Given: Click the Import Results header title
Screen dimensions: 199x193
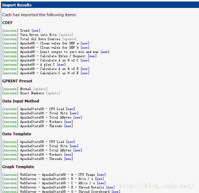Looking at the screenshot, I should tap(17, 5).
